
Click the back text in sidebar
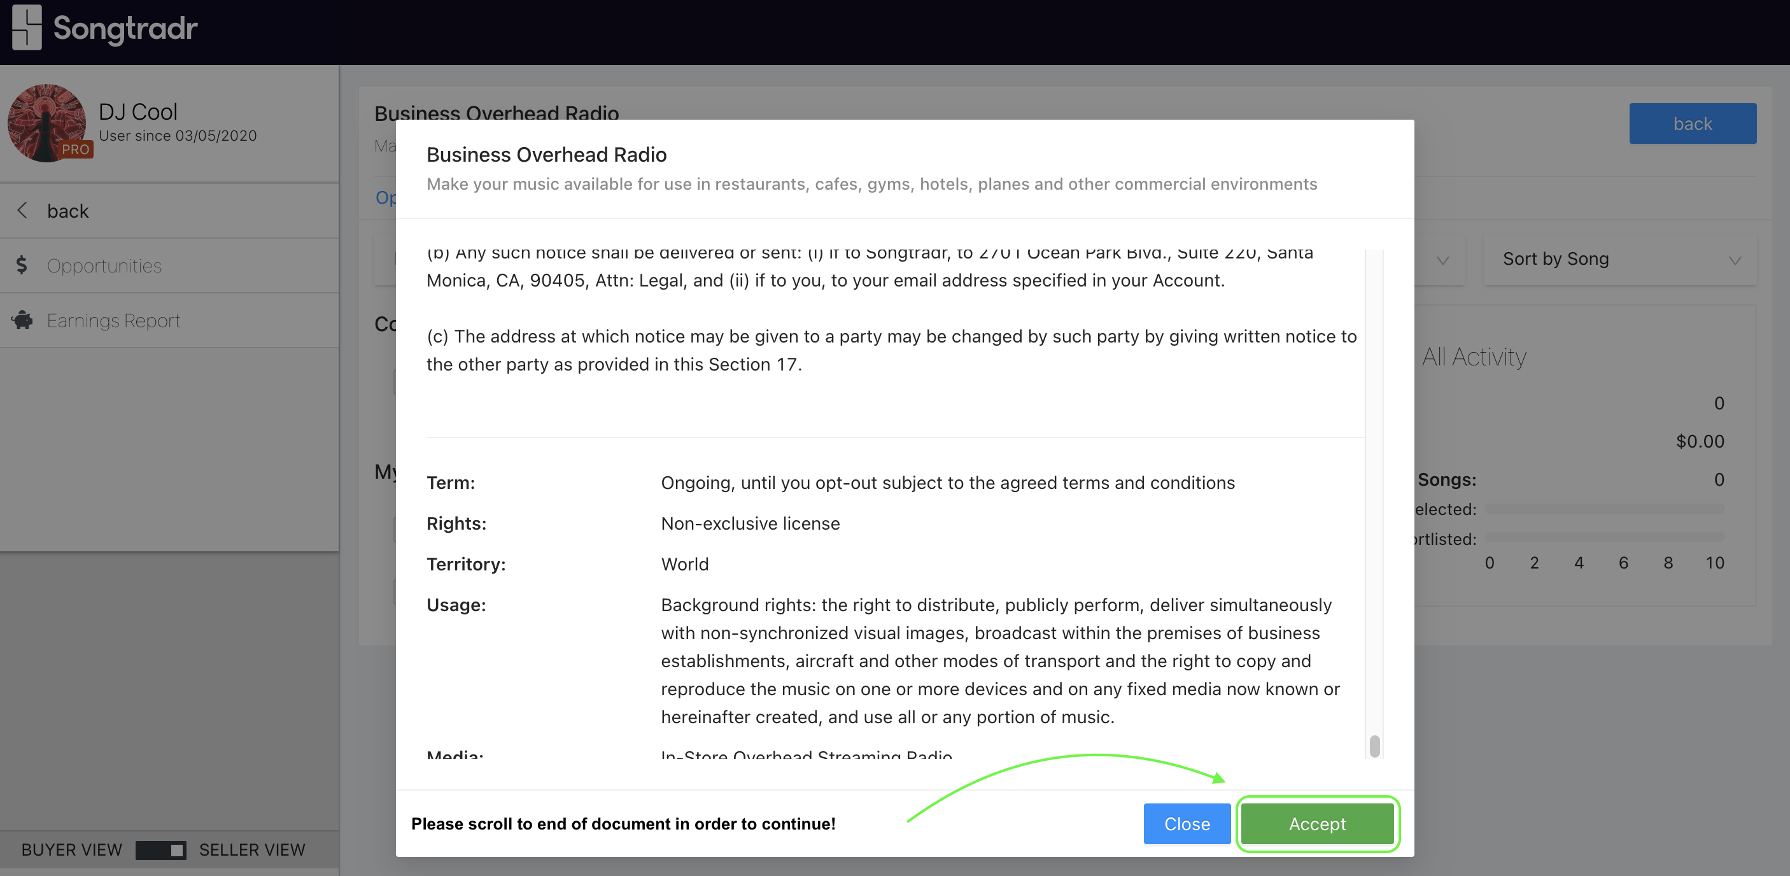point(68,211)
